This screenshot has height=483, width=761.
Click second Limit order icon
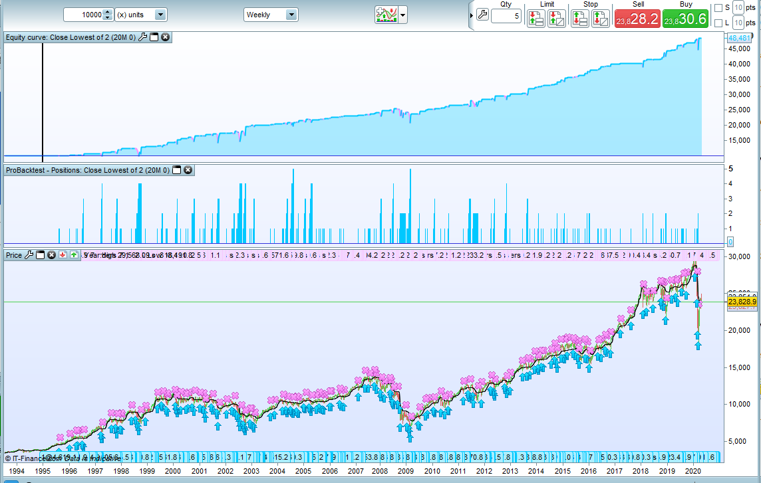tap(557, 19)
